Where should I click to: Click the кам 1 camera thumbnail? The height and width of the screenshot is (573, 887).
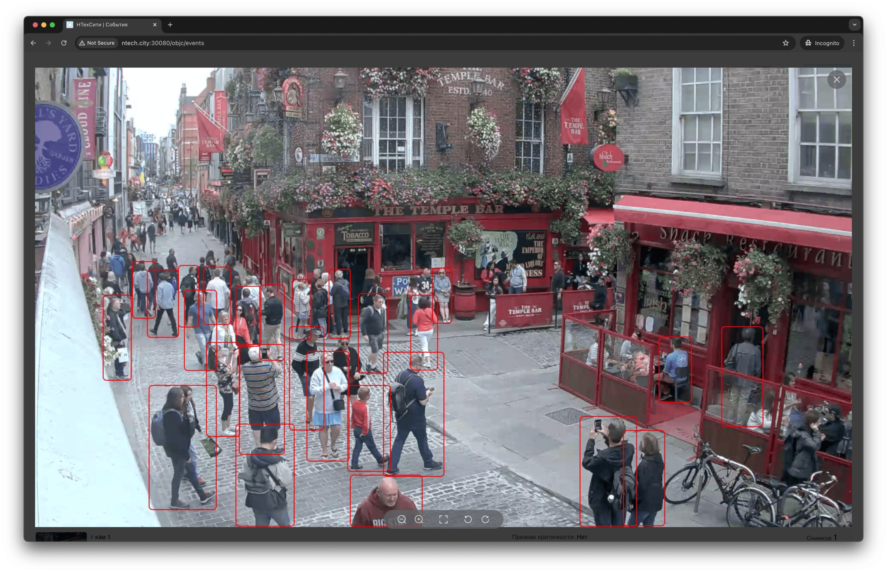tap(61, 537)
